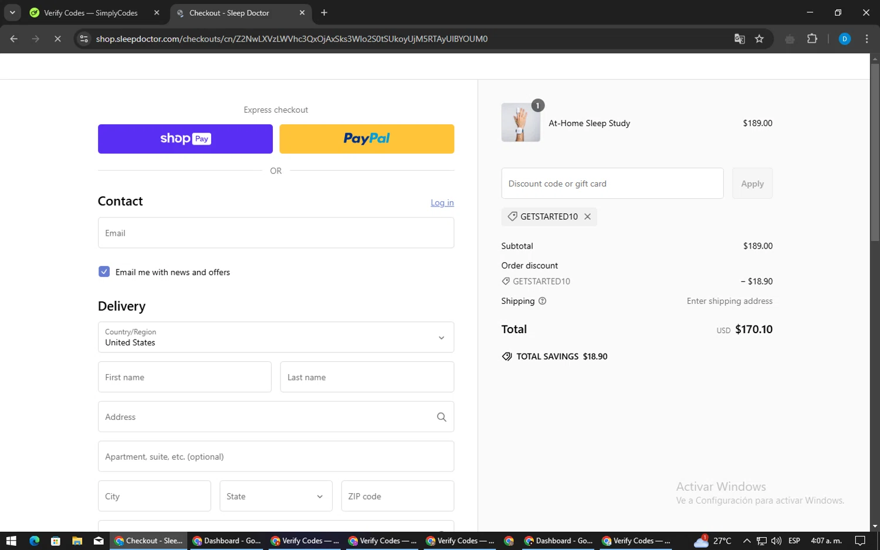Open Windows notification center icon
The width and height of the screenshot is (880, 550).
pos(860,541)
